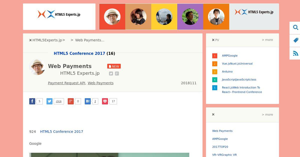300x157 pixels.
Task: Open the author's small gray Twitter icon
Action: 111,74
